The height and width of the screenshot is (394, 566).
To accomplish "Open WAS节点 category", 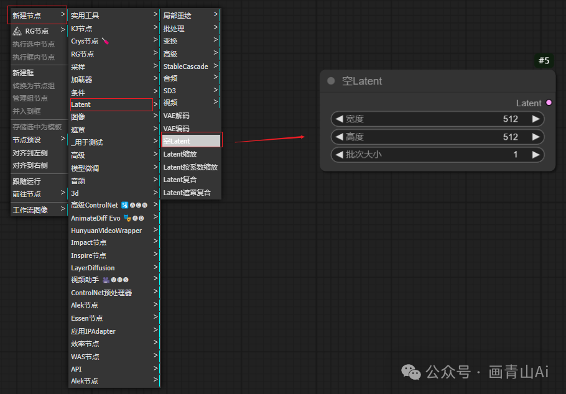I will click(114, 357).
